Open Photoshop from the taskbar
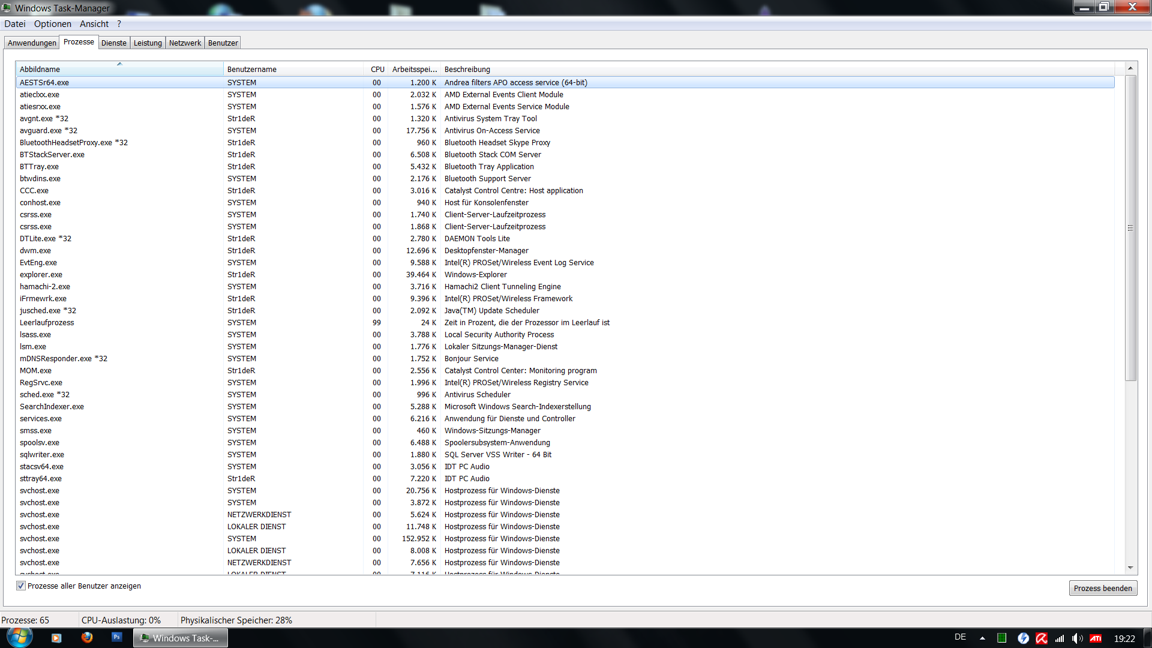Image resolution: width=1152 pixels, height=648 pixels. coord(117,637)
